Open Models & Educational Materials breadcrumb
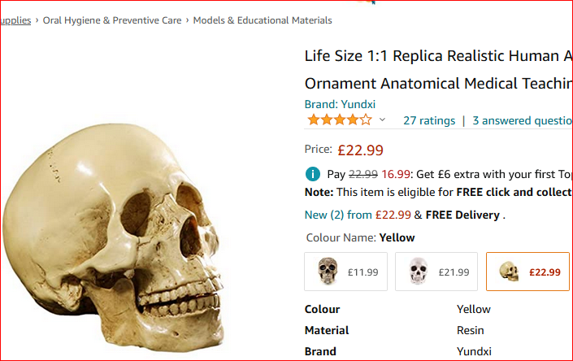The width and height of the screenshot is (573, 361). click(262, 20)
